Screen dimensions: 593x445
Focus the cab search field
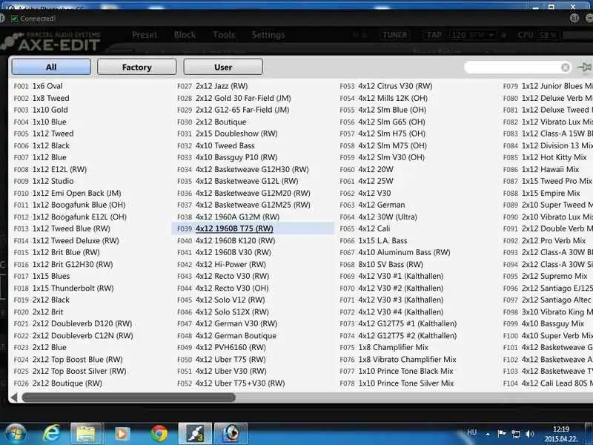(x=512, y=67)
